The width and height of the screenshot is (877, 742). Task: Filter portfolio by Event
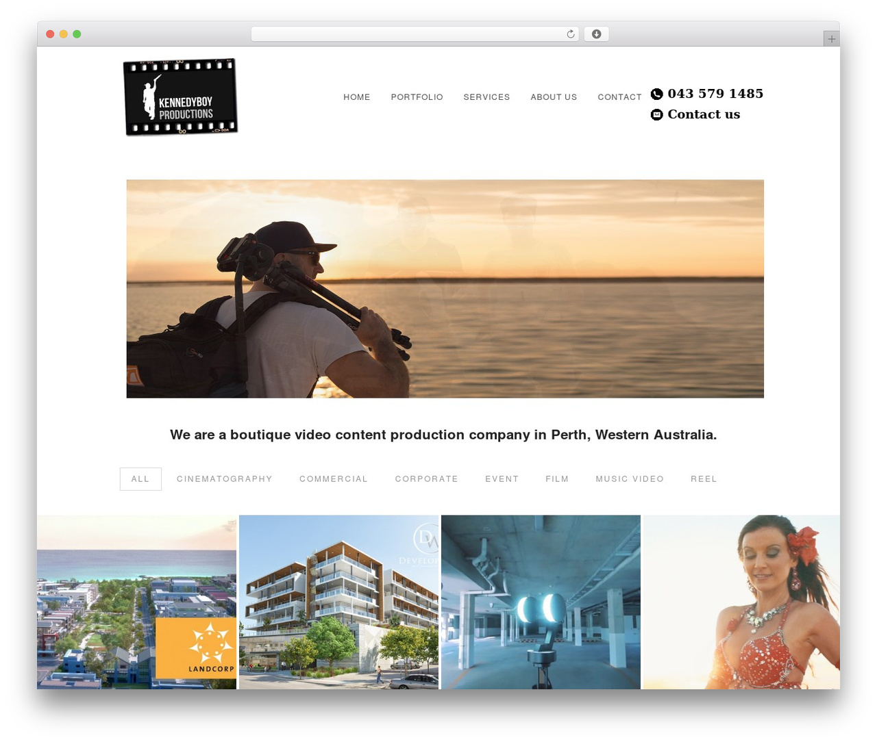point(502,479)
